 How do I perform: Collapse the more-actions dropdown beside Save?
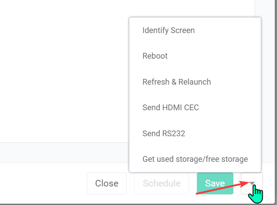point(252,183)
